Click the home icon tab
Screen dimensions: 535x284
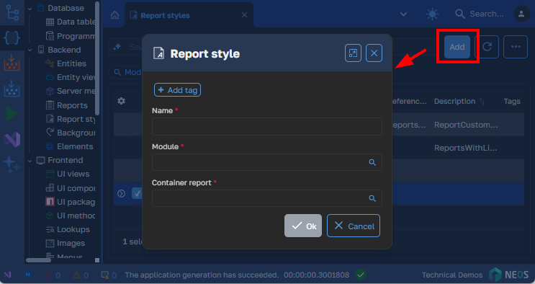pos(115,15)
